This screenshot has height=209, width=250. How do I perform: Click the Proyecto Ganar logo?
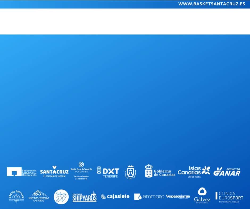tap(227, 172)
